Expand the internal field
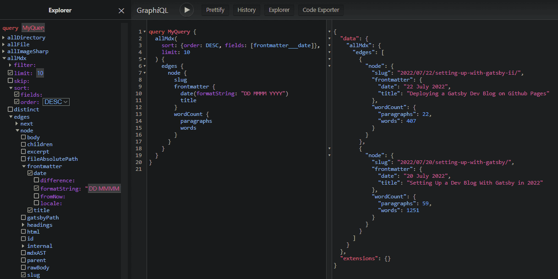Screen dimensions: 558x279 [x=23, y=246]
